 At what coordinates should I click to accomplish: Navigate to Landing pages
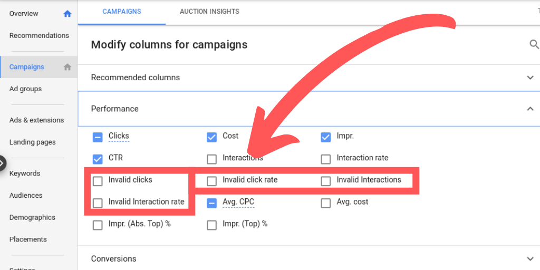[x=32, y=142]
